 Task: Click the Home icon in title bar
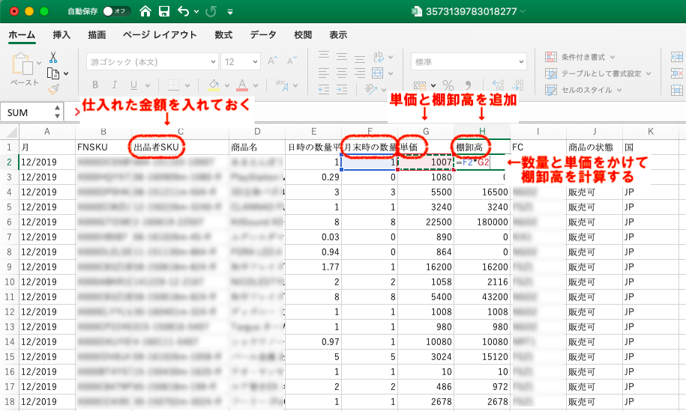145,12
